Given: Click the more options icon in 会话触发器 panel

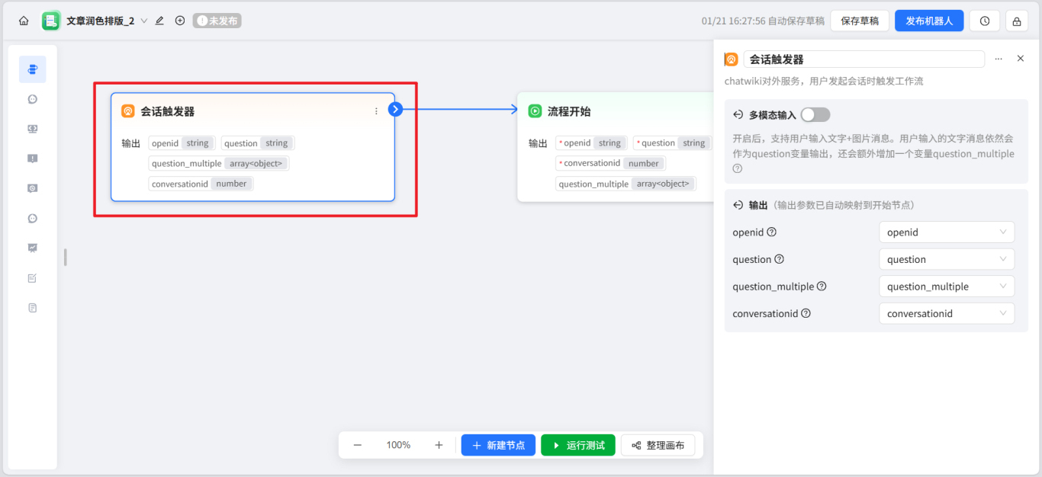Looking at the screenshot, I should click(999, 59).
